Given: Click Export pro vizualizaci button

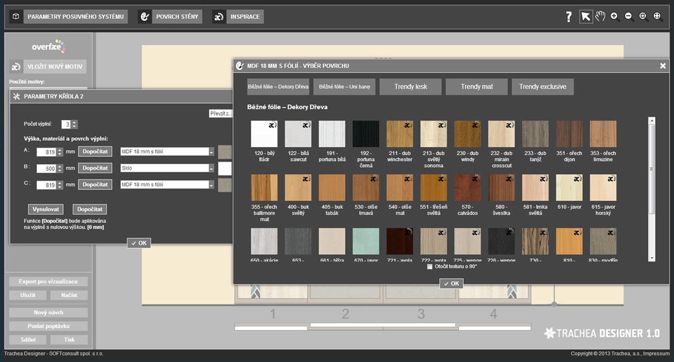Looking at the screenshot, I should (48, 282).
